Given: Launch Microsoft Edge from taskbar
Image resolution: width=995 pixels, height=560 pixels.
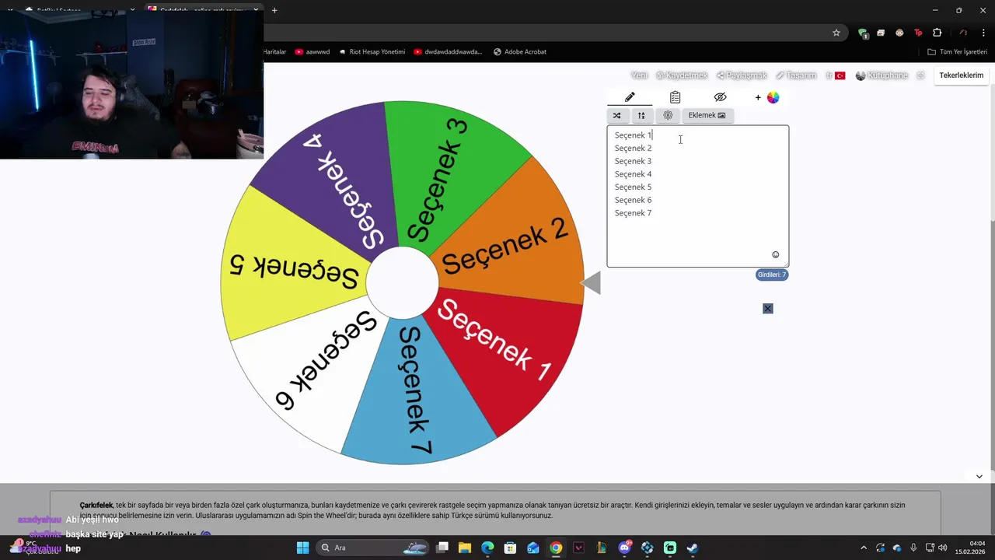Looking at the screenshot, I should tap(487, 548).
